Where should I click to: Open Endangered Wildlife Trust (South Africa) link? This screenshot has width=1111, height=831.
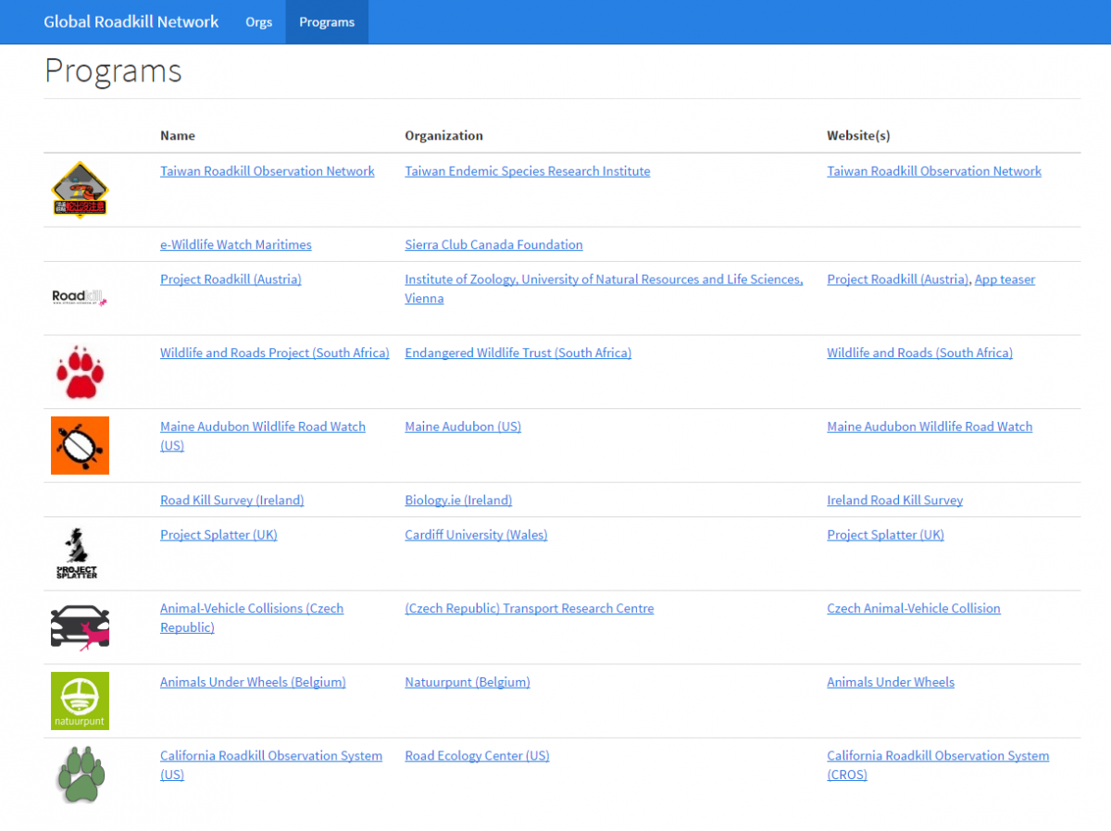518,353
